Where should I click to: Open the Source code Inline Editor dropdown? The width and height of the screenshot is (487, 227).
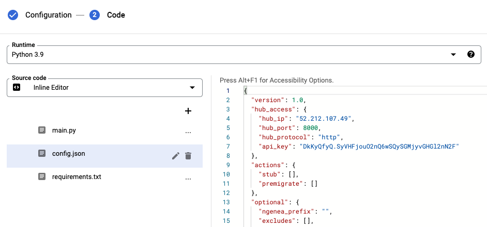pos(192,88)
